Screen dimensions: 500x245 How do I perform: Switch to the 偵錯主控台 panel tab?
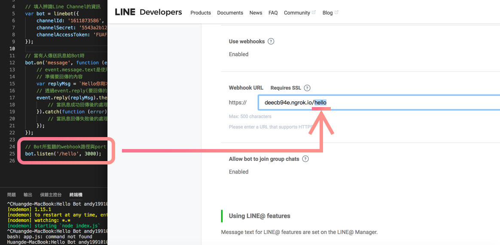pos(51,194)
